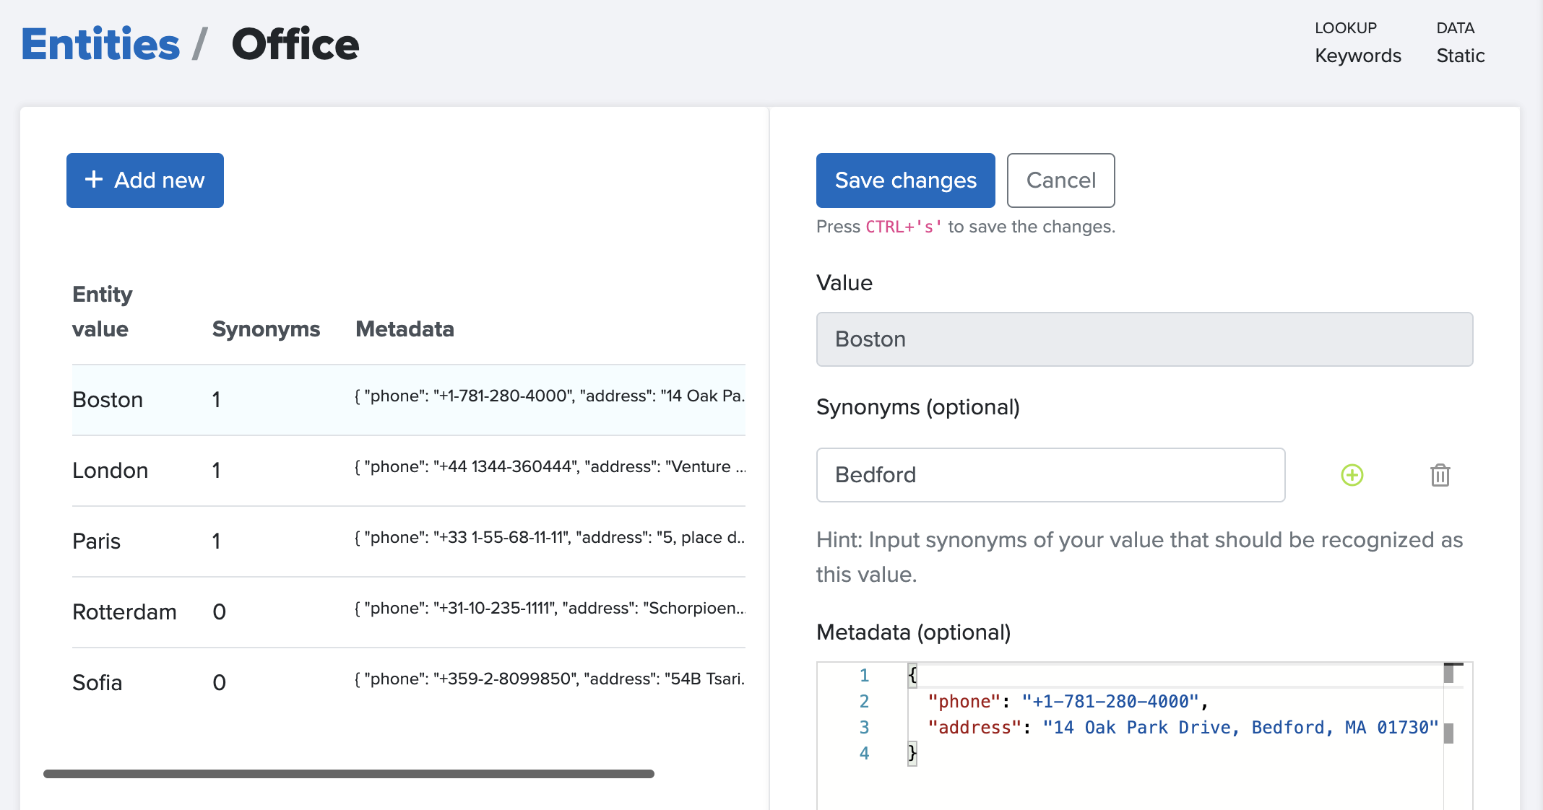Viewport: 1543px width, 810px height.
Task: Click the Boston value input field
Action: [1144, 339]
